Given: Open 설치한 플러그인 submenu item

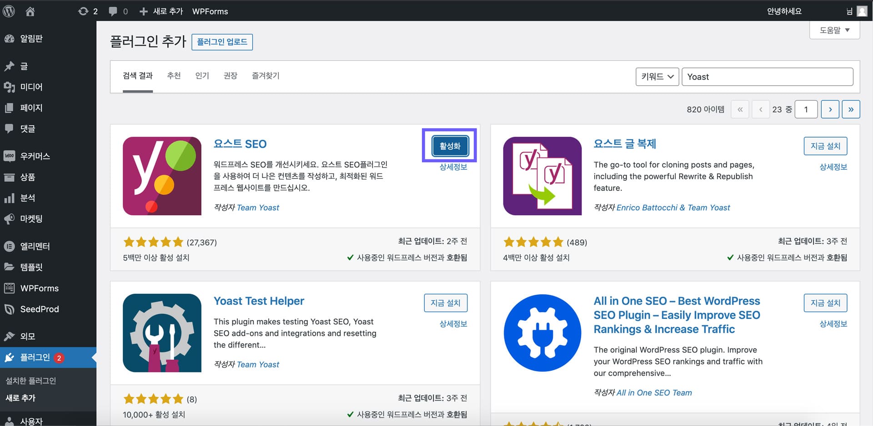Looking at the screenshot, I should click(31, 381).
